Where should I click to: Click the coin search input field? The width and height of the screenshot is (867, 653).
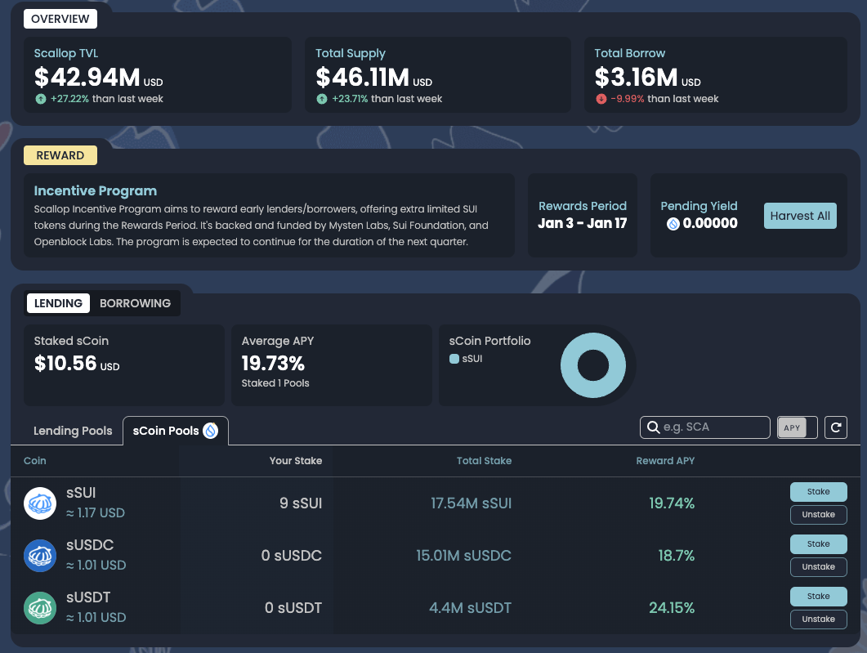(711, 427)
